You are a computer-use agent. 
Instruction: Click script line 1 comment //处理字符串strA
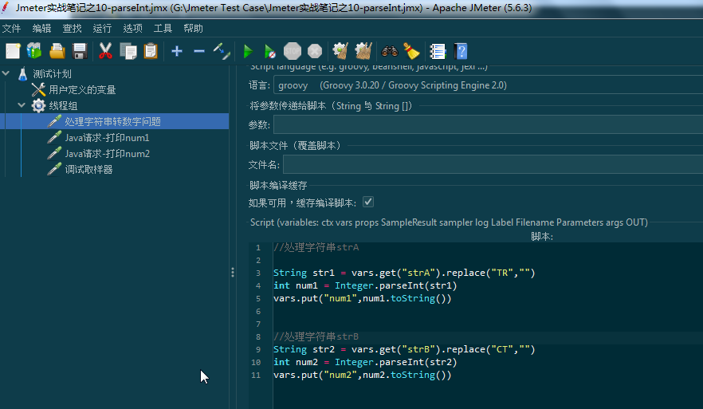click(x=316, y=247)
